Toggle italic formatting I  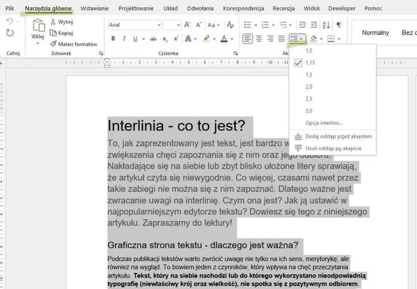(124, 38)
